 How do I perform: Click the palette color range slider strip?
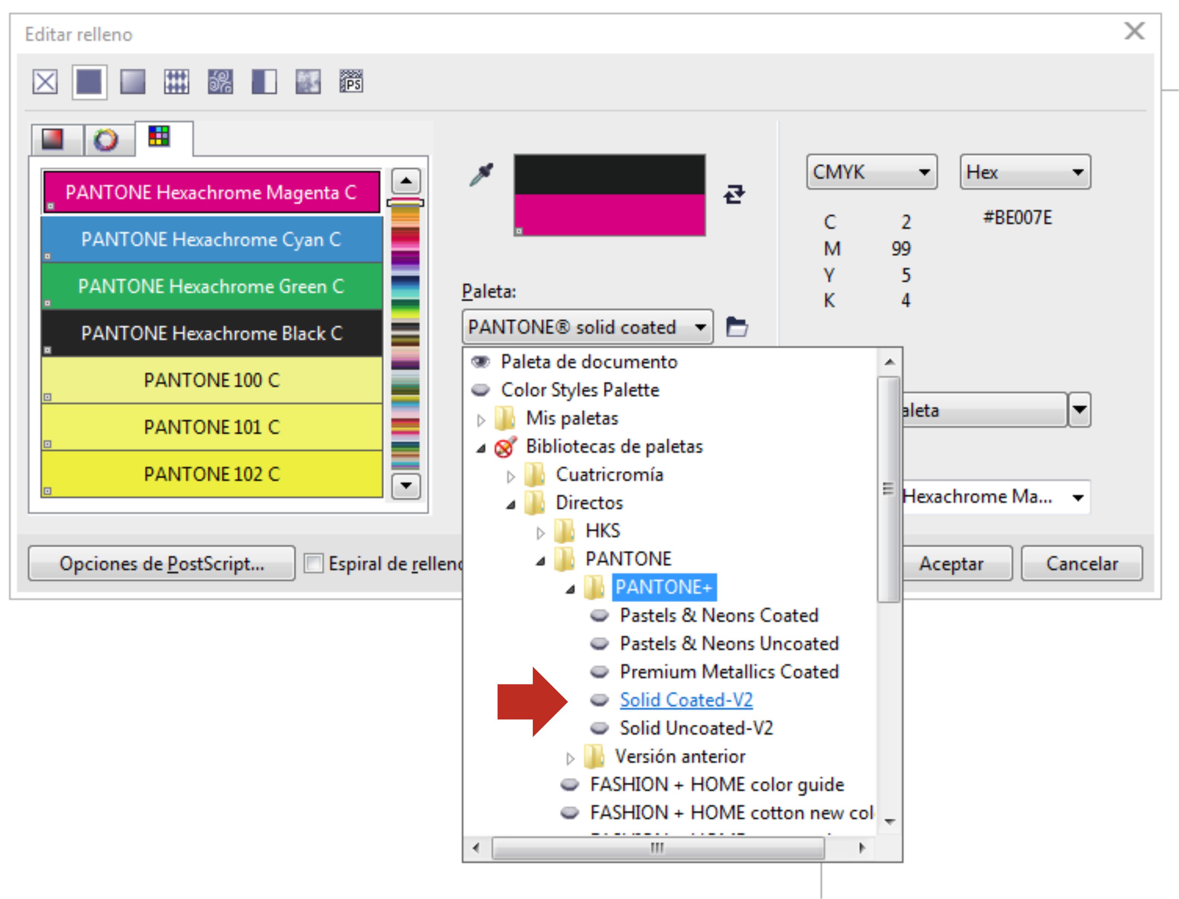click(x=405, y=334)
